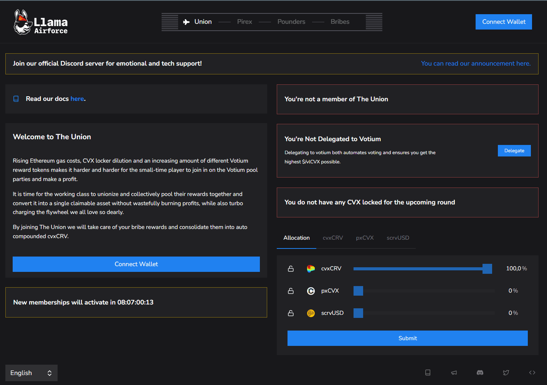Toggle the lock for pxCVX allocation

pos(291,291)
